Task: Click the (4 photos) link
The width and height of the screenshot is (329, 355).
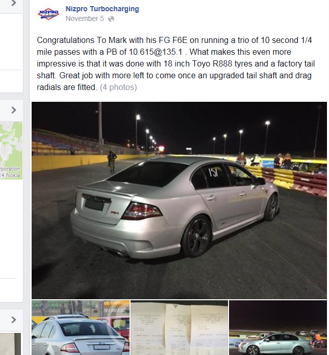Action: tap(118, 87)
